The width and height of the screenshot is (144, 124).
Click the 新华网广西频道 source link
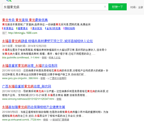tap(61, 120)
